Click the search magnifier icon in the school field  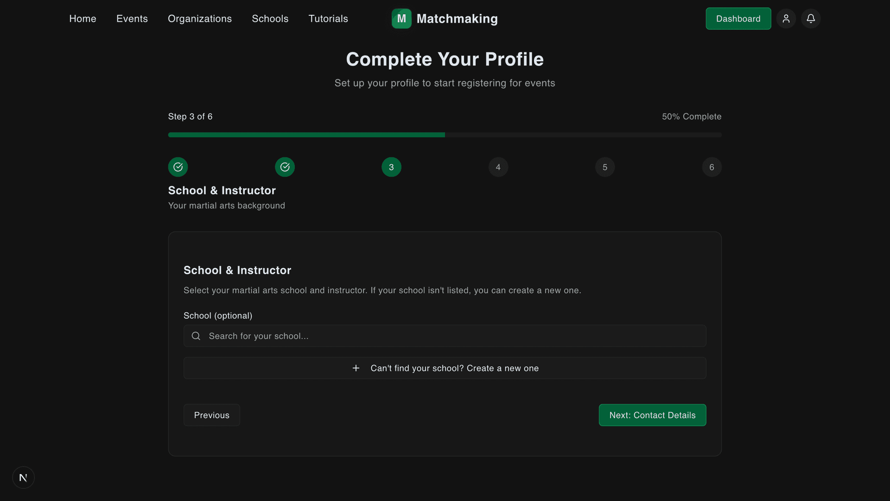point(196,336)
